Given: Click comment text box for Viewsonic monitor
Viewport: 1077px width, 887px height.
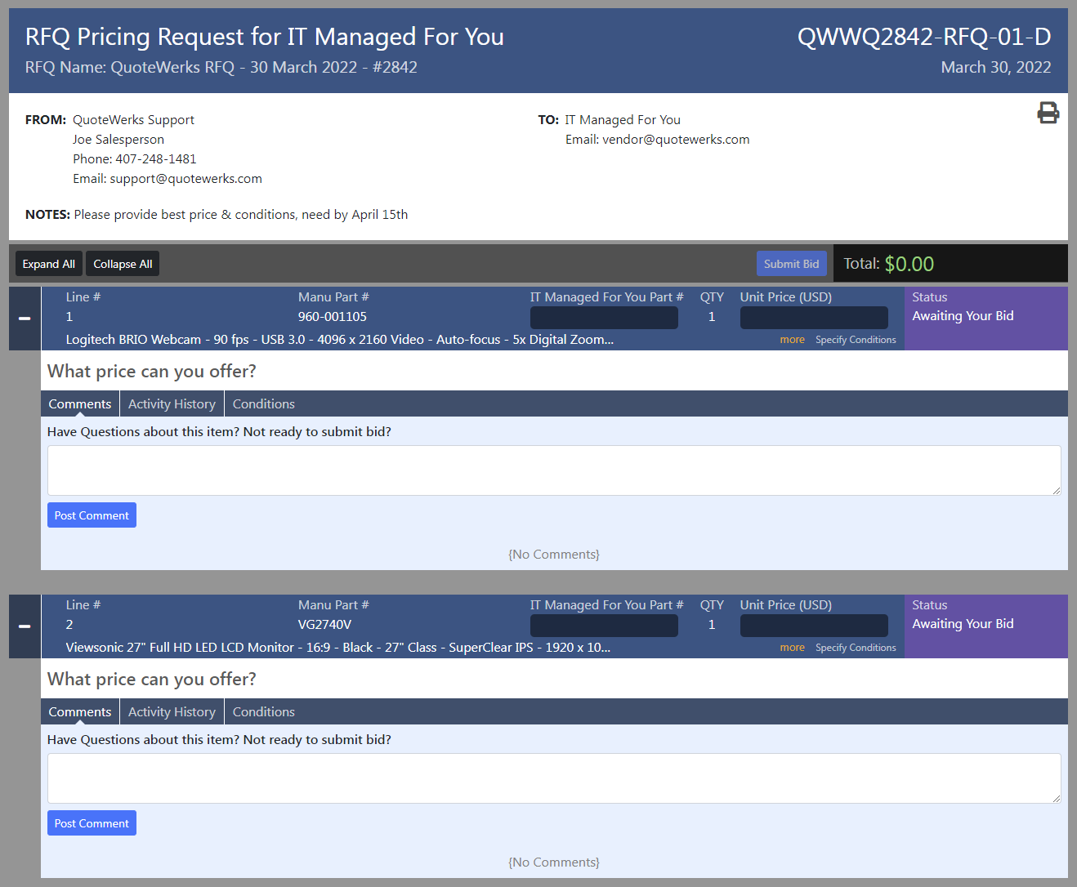Looking at the screenshot, I should [554, 778].
